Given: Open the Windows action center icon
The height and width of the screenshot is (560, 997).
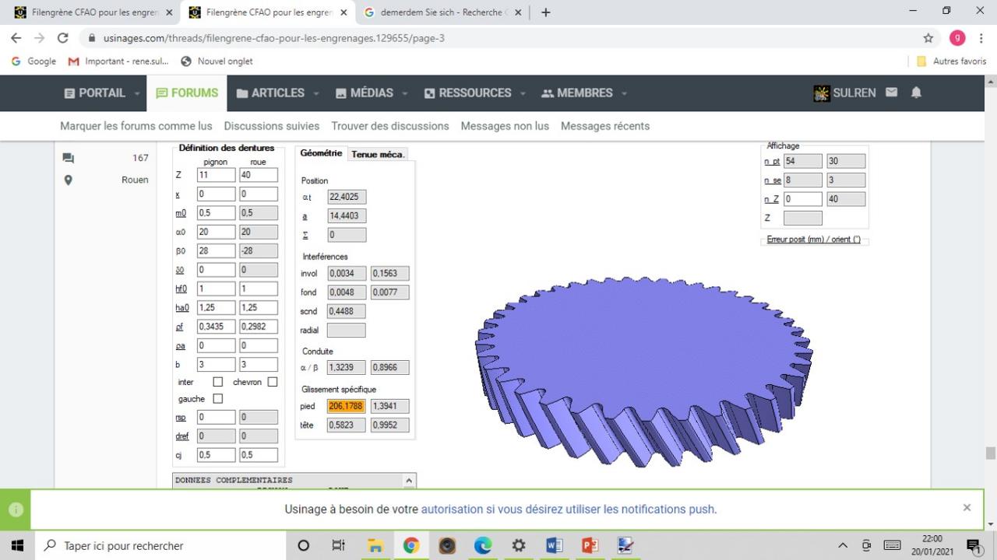Looking at the screenshot, I should (974, 546).
